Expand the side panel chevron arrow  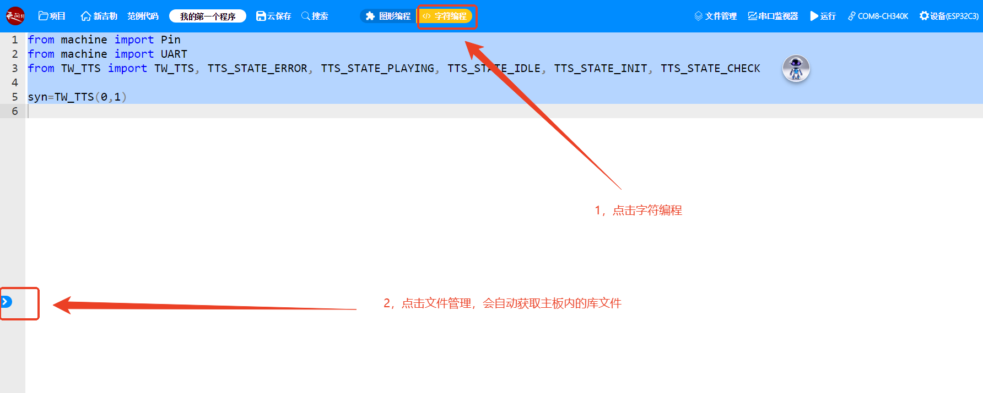(x=7, y=301)
